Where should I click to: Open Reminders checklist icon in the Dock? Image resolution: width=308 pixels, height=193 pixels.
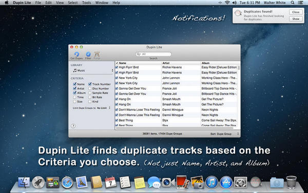(125, 182)
